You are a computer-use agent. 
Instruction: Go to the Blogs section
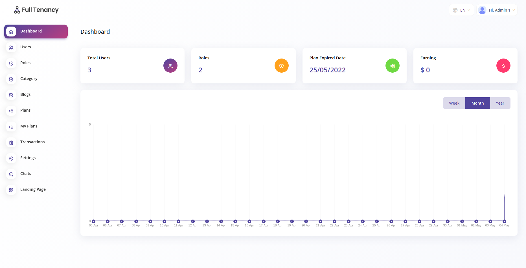pos(25,94)
